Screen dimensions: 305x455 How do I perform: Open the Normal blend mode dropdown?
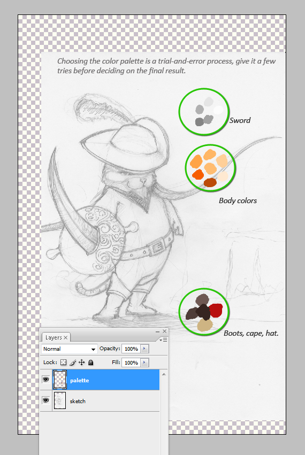point(69,349)
